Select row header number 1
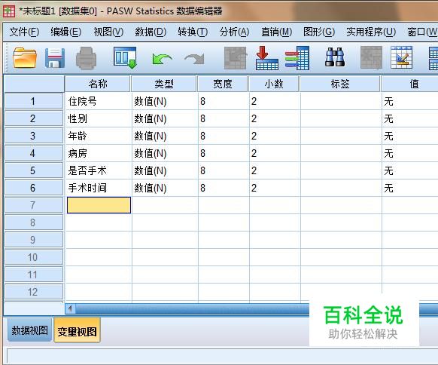The height and width of the screenshot is (365, 438). 34,101
